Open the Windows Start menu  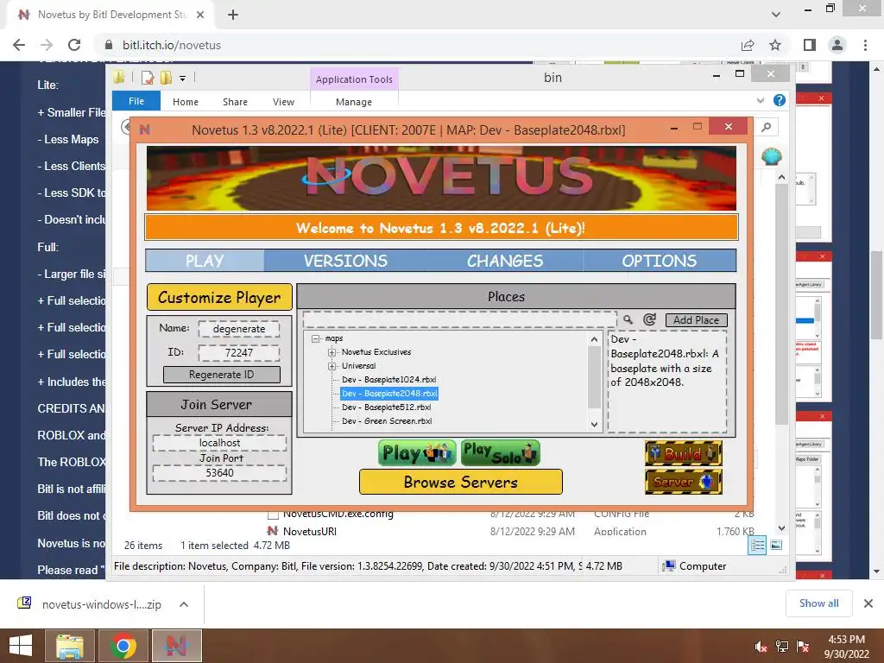pos(21,646)
